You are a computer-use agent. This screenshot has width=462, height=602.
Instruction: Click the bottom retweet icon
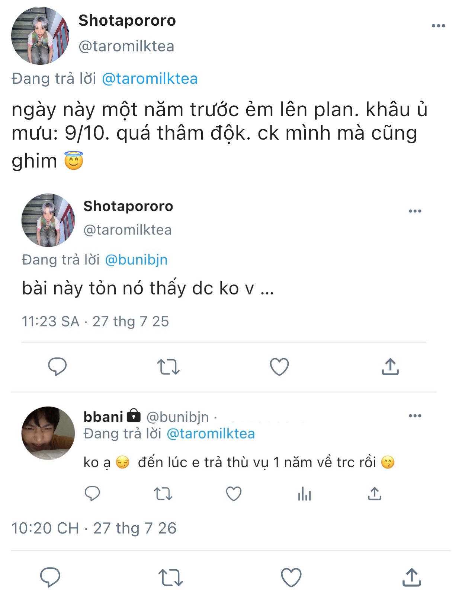(x=170, y=577)
